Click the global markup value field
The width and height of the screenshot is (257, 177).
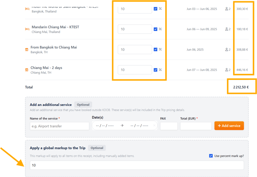(x=137, y=165)
